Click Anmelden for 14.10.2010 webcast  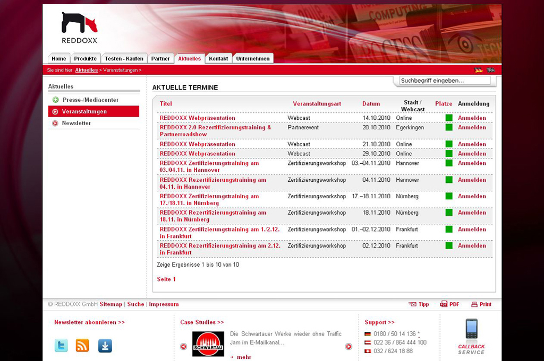point(472,118)
